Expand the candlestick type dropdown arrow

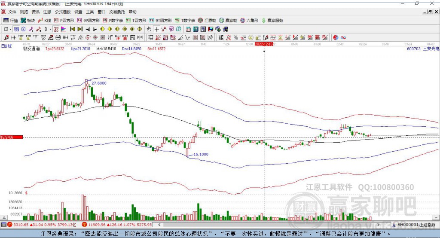point(50,29)
